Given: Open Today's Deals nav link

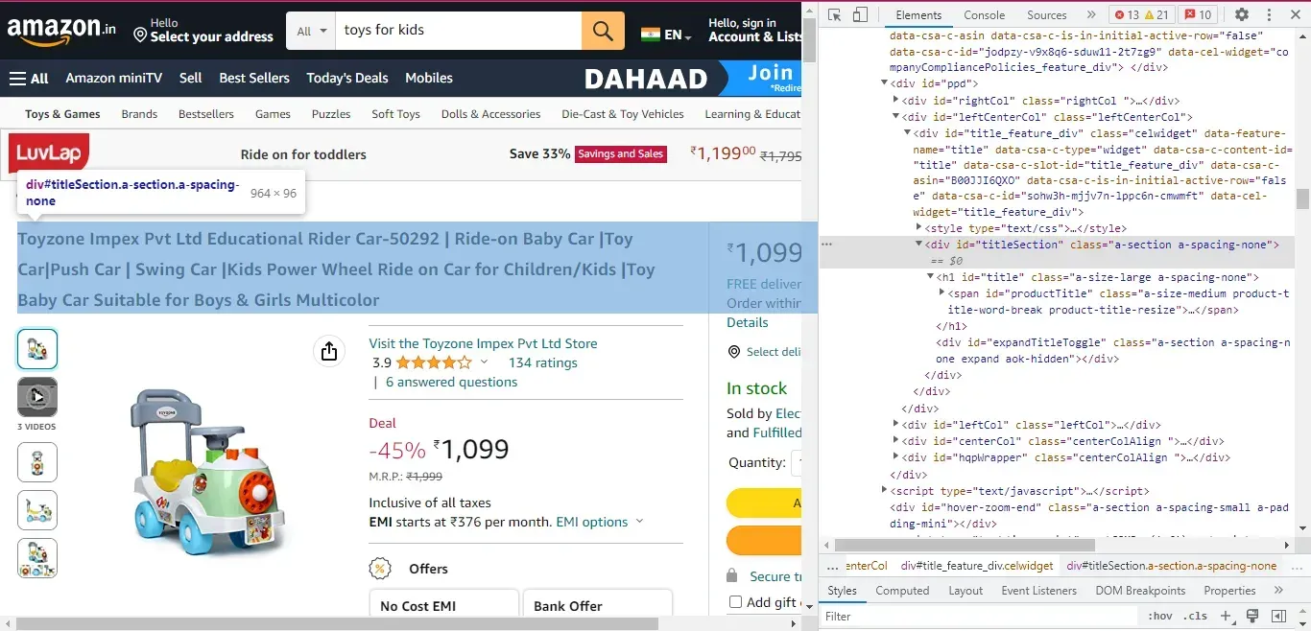Looking at the screenshot, I should [347, 78].
